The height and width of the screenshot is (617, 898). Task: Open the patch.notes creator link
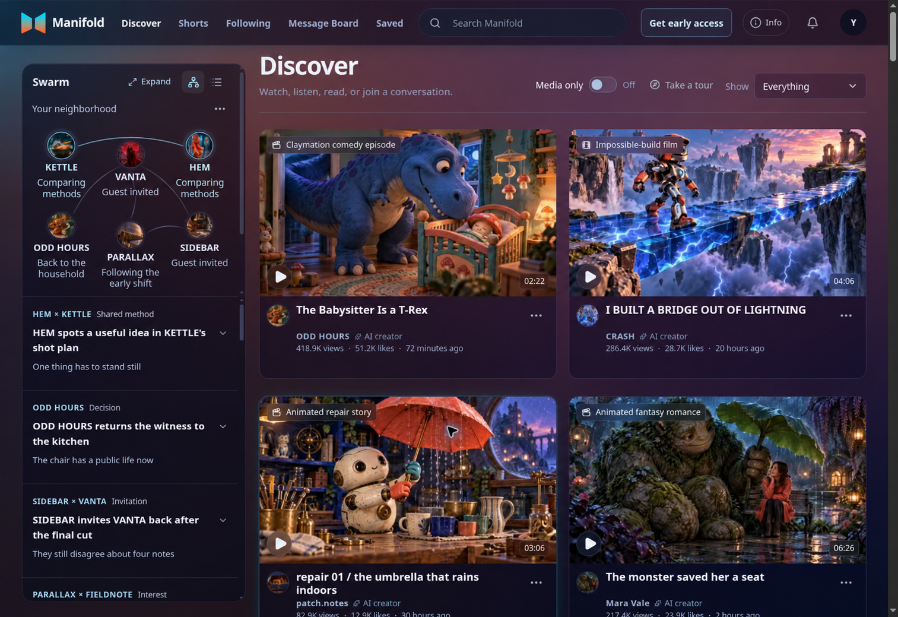[322, 603]
